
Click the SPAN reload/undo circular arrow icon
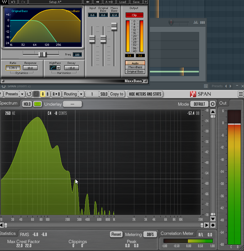29,94
